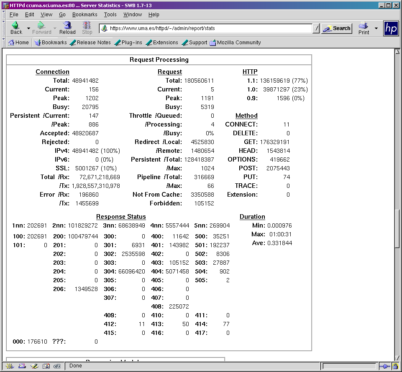Collapse the menu bar grippy handle
The width and height of the screenshot is (402, 372).
tap(4, 15)
